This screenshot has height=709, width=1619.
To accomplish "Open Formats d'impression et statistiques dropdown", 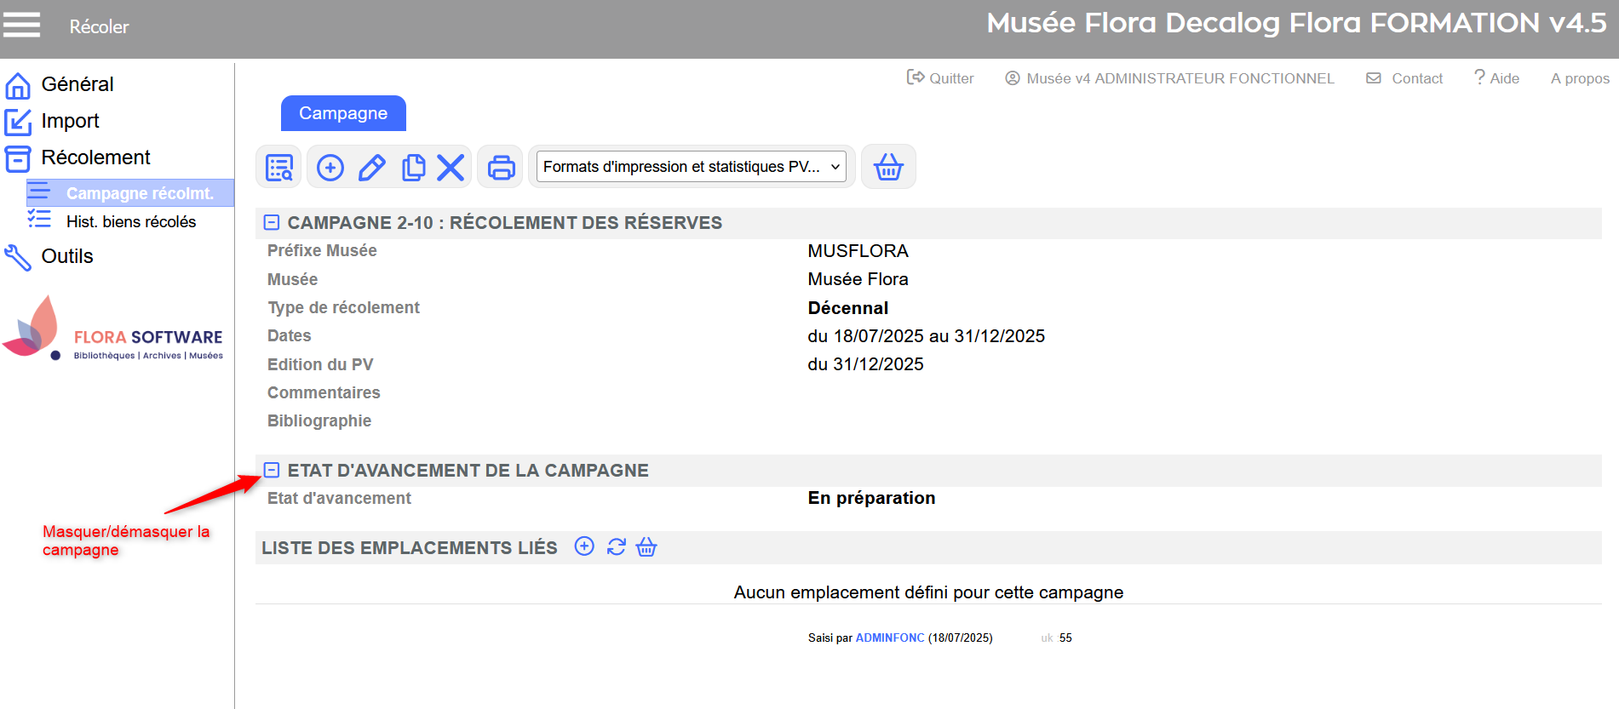I will (692, 167).
